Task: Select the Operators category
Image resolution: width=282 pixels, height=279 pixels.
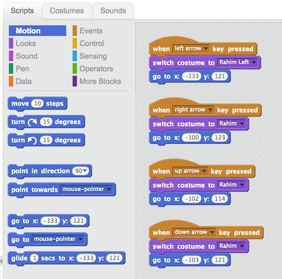Action: coord(96,69)
